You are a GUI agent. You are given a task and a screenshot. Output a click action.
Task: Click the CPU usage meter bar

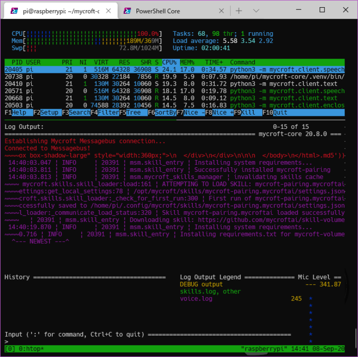click(87, 34)
